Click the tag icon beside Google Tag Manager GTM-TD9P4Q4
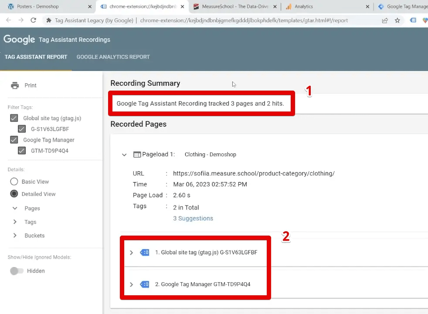 (144, 284)
